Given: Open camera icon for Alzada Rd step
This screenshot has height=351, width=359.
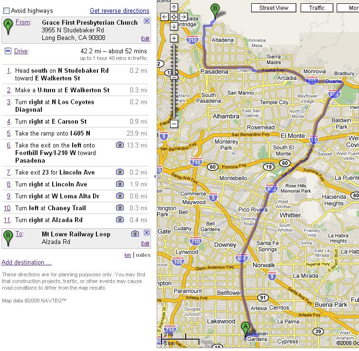Looking at the screenshot, I should click(x=120, y=220).
